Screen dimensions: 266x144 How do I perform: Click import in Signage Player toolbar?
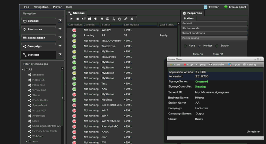[x=234, y=65]
